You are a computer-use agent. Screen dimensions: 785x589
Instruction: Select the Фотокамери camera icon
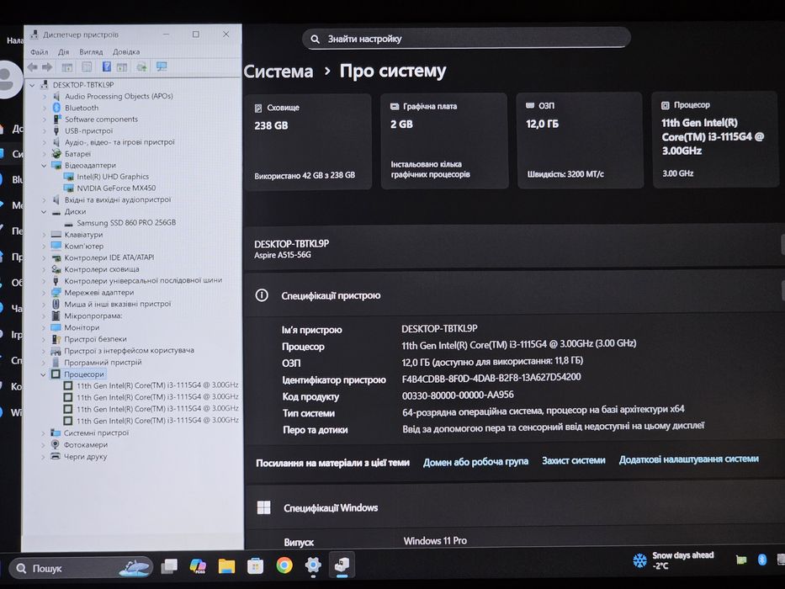[x=56, y=444]
